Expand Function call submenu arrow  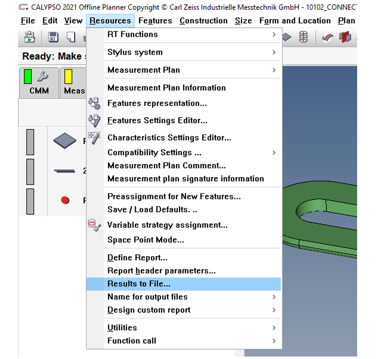click(274, 341)
